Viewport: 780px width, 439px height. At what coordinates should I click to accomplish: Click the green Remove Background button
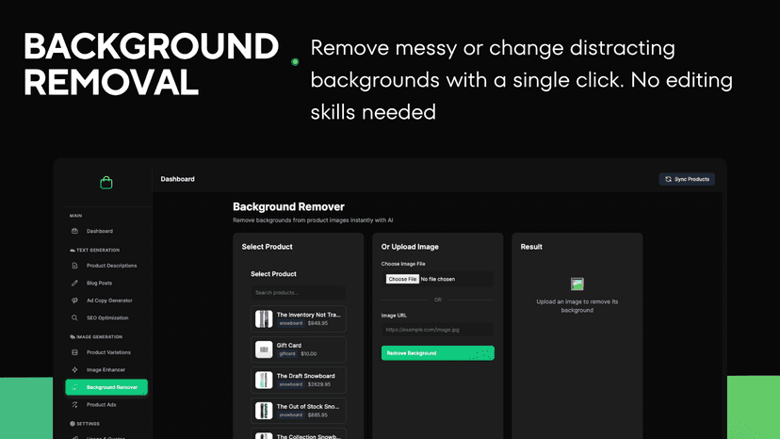438,353
